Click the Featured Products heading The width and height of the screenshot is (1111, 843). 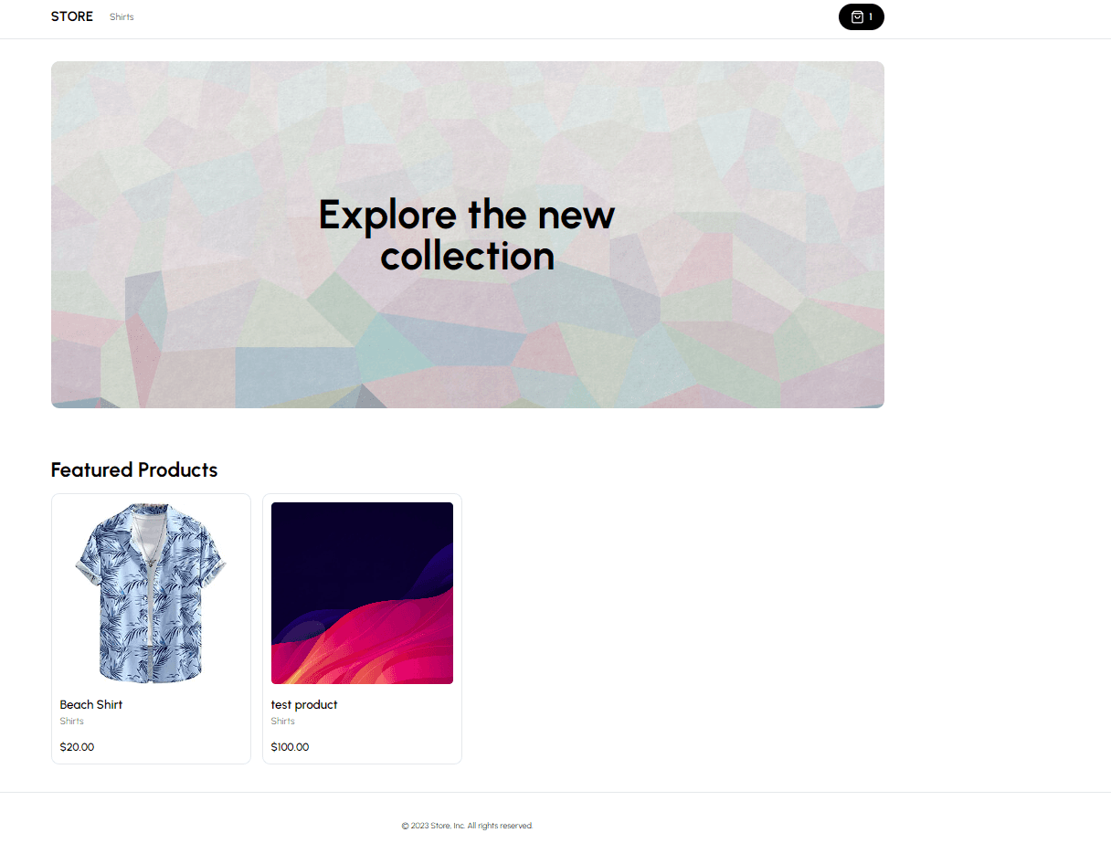point(134,469)
